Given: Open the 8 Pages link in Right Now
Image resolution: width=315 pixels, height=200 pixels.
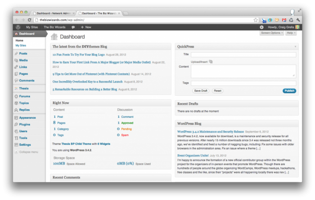Looking at the screenshot, I should (x=59, y=123).
